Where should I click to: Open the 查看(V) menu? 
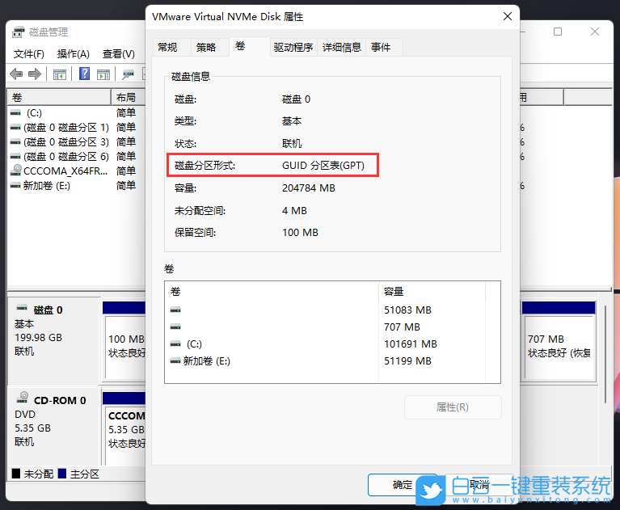tap(119, 54)
